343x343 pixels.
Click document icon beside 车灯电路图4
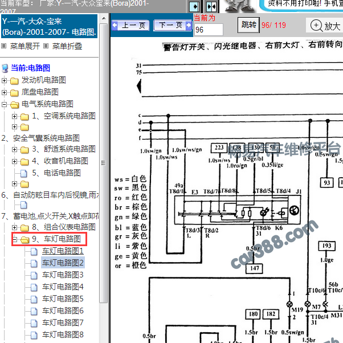click(x=34, y=287)
